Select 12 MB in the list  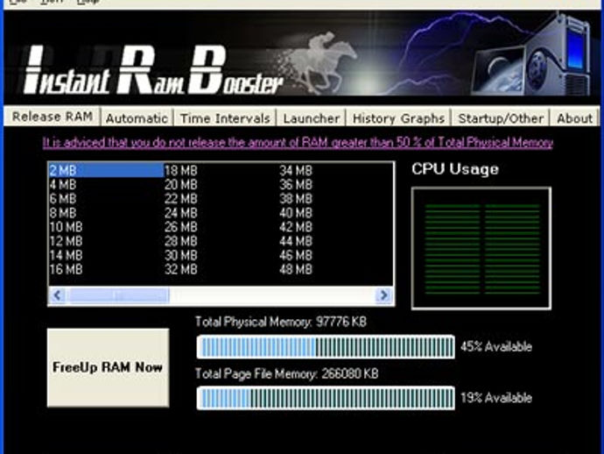[x=66, y=242]
